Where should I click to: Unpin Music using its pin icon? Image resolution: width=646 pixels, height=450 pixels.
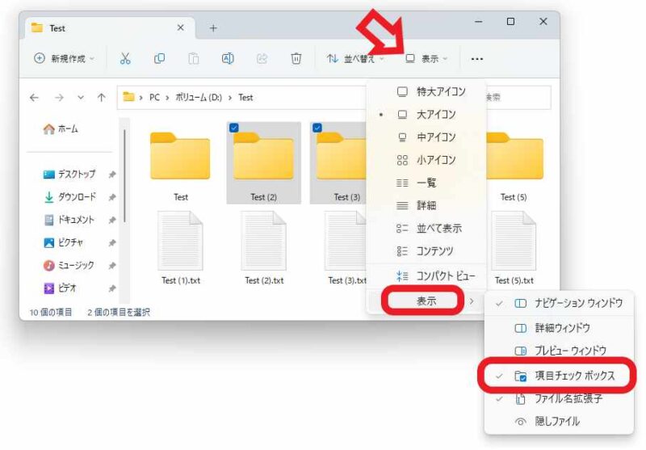point(111,265)
